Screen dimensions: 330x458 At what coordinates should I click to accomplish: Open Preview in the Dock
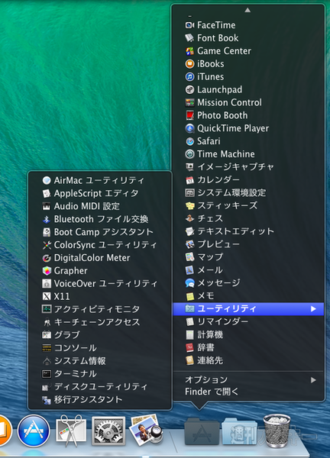pos(146,431)
